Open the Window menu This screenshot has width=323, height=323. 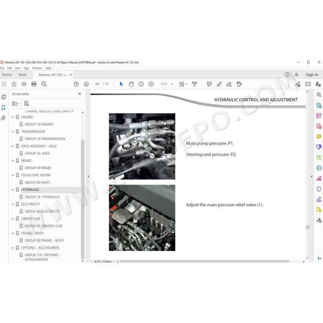(x=37, y=68)
